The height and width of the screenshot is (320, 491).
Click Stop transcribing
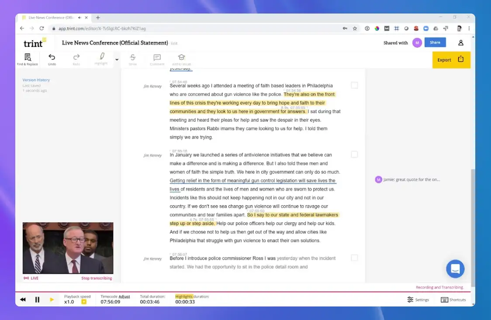[97, 278]
